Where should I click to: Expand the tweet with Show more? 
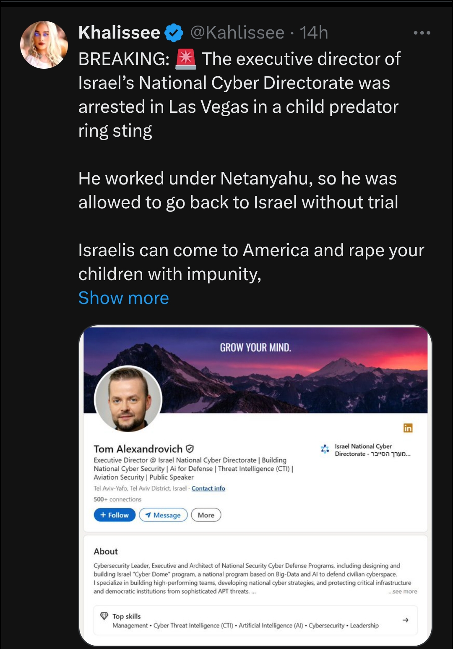pyautogui.click(x=124, y=298)
